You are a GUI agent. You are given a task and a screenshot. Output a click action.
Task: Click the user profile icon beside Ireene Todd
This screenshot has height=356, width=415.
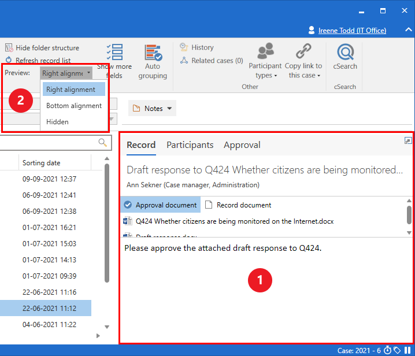[312, 30]
